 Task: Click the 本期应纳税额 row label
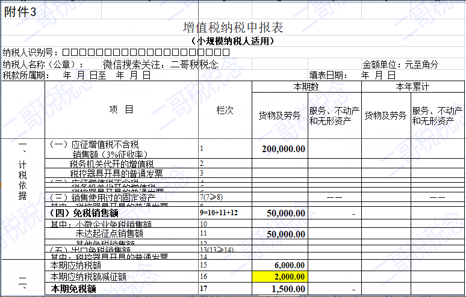tap(121, 265)
